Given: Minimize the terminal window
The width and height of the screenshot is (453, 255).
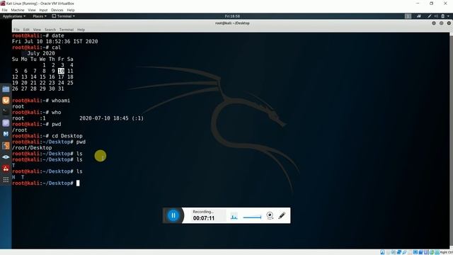Looking at the screenshot, I should pyautogui.click(x=434, y=23).
